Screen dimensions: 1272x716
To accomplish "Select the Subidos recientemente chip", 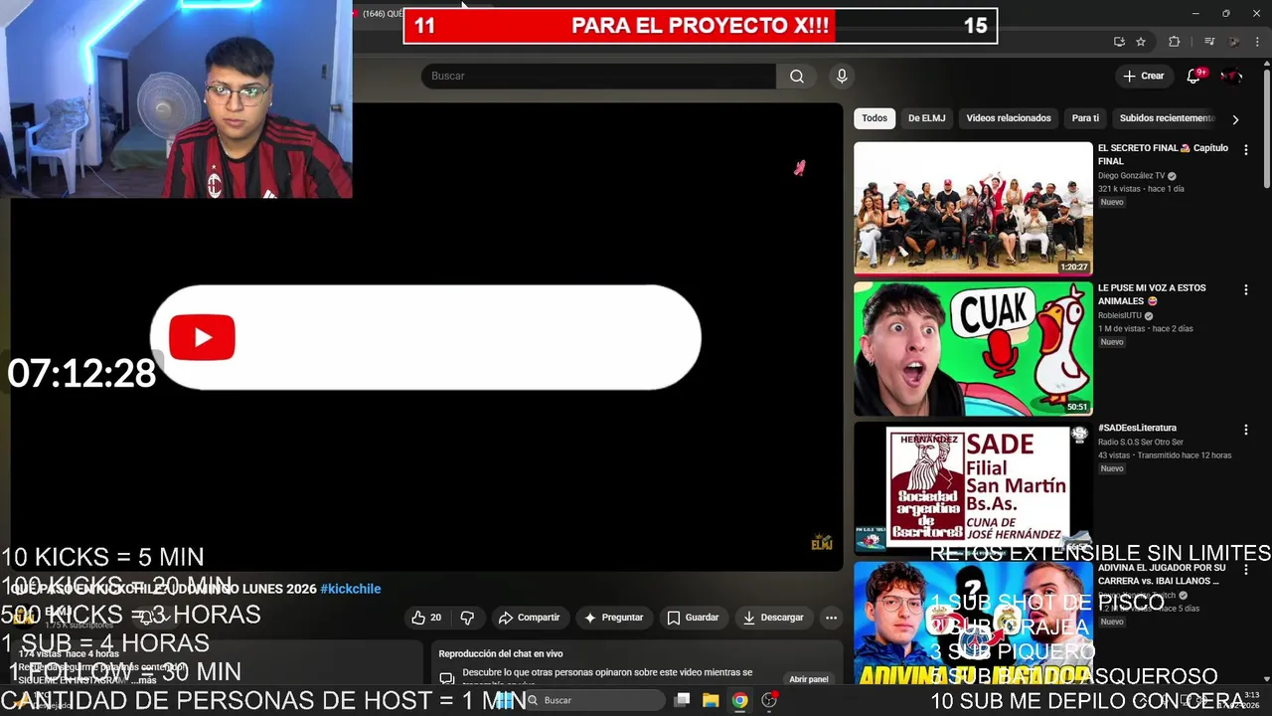I will [1167, 118].
